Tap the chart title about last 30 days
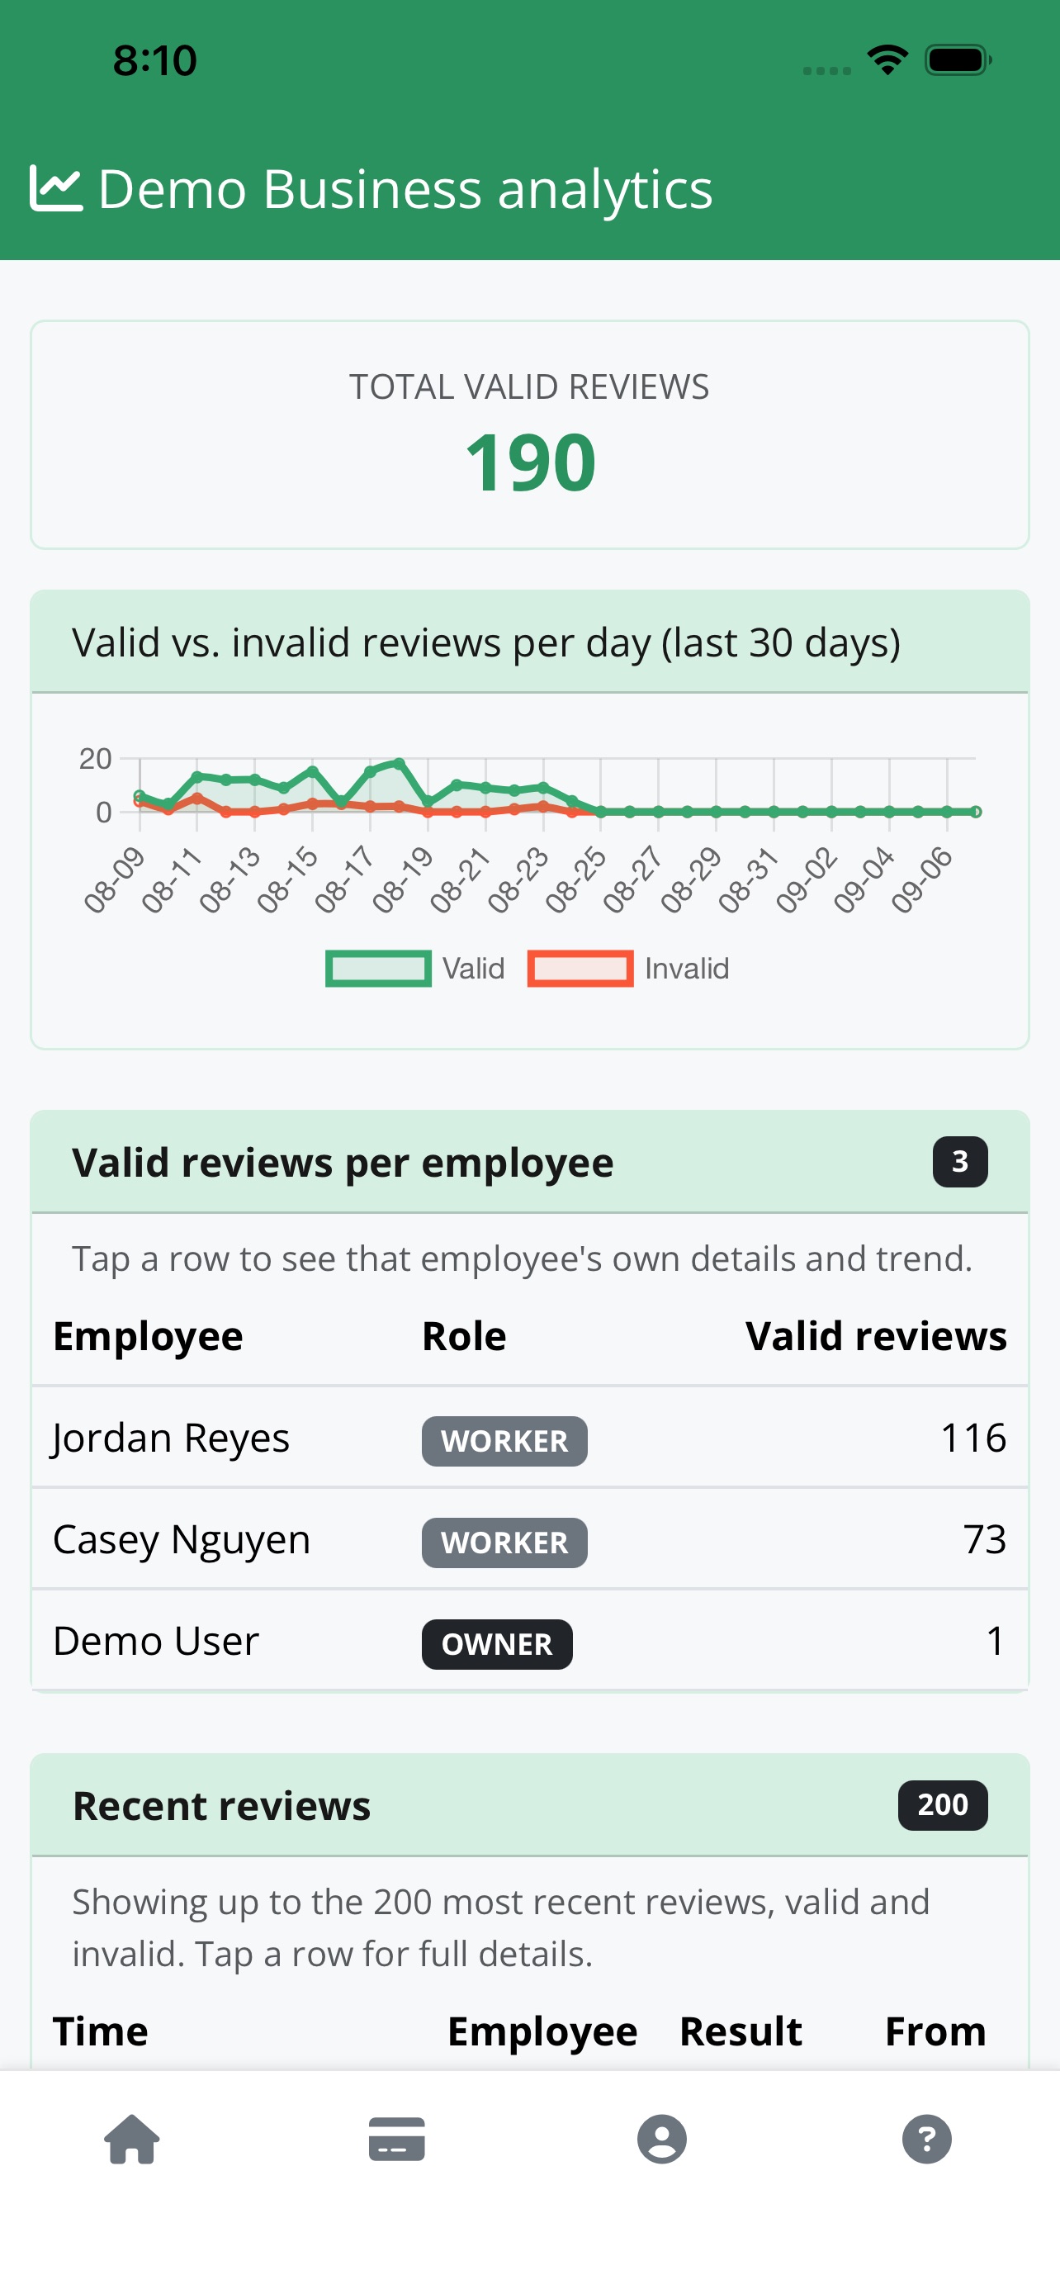The image size is (1060, 2294). point(486,642)
